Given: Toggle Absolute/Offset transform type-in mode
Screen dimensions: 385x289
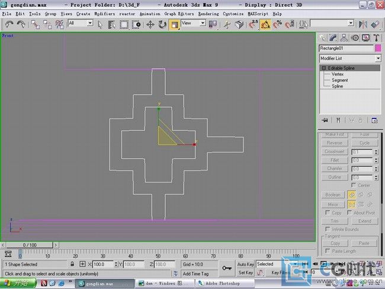Looking at the screenshot, I should 82,264.
